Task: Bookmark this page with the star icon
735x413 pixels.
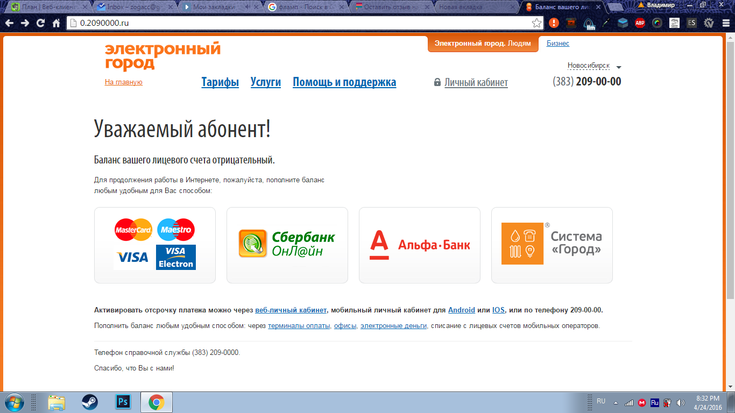Action: tap(536, 23)
